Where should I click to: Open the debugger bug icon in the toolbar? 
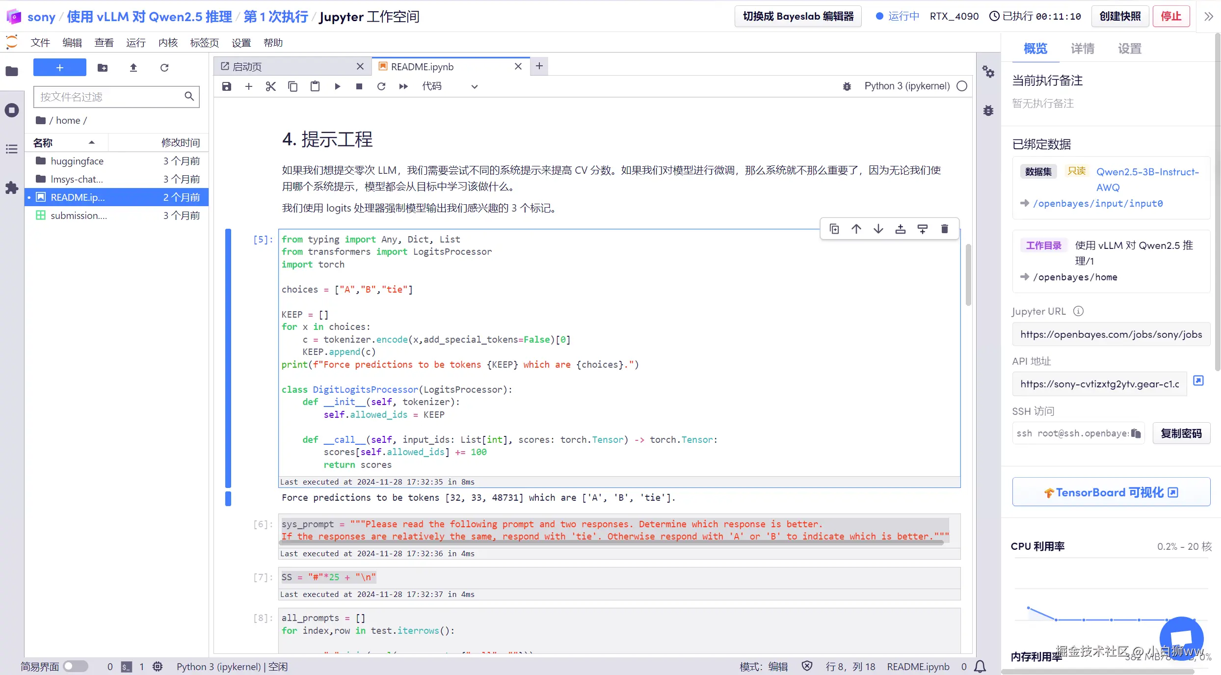point(847,86)
